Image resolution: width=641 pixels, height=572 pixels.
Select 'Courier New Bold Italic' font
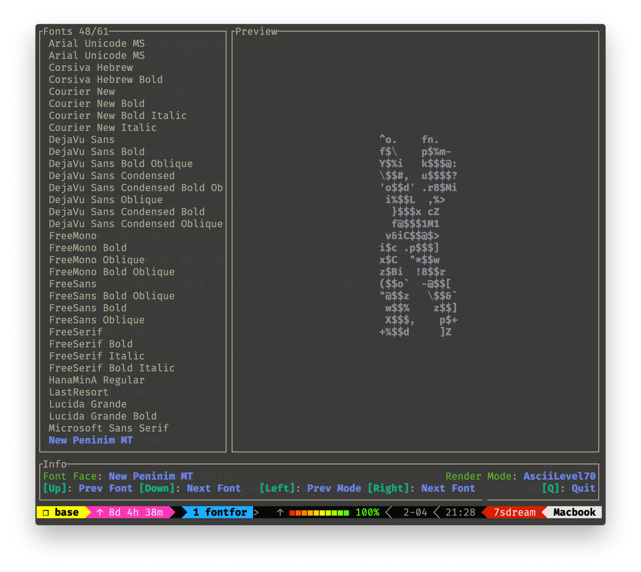pos(118,115)
